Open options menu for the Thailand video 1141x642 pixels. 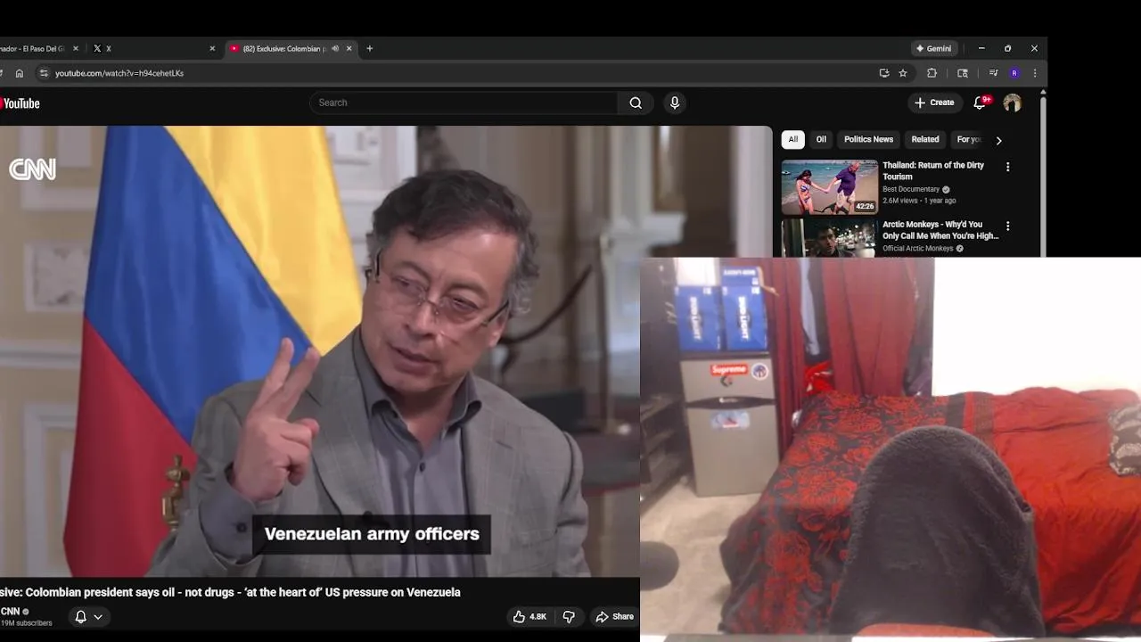pos(1008,167)
